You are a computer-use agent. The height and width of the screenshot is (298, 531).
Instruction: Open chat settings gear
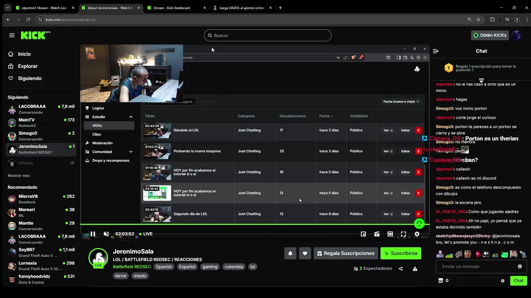click(x=503, y=281)
